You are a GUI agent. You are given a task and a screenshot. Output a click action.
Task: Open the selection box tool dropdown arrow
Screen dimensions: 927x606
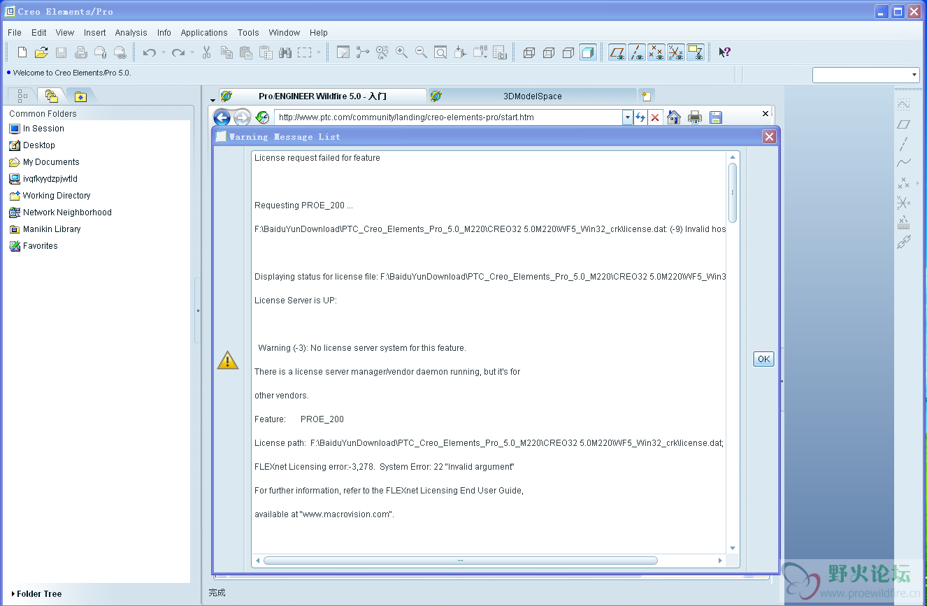coord(319,52)
